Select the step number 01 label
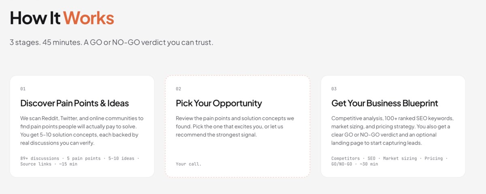This screenshot has height=194, width=486. point(23,89)
